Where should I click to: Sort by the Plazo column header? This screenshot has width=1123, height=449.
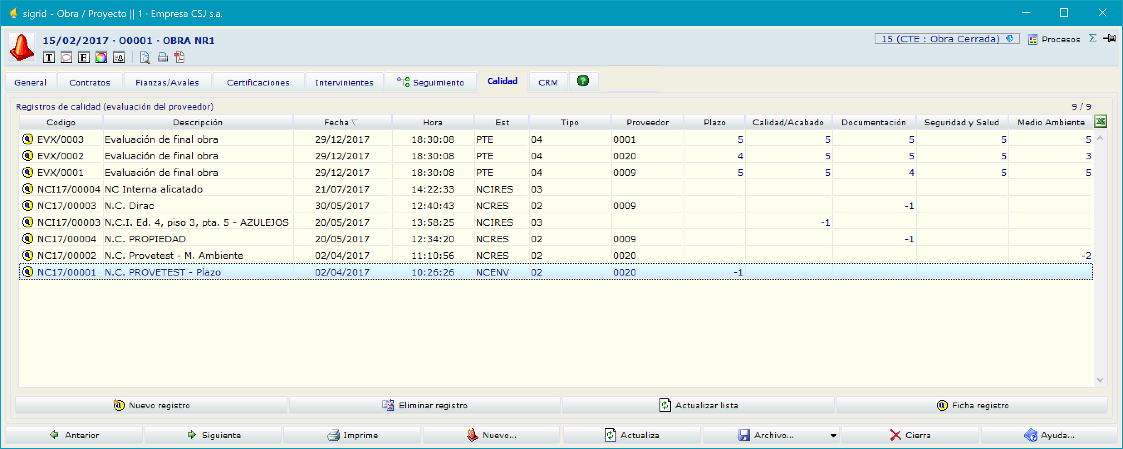(x=714, y=122)
